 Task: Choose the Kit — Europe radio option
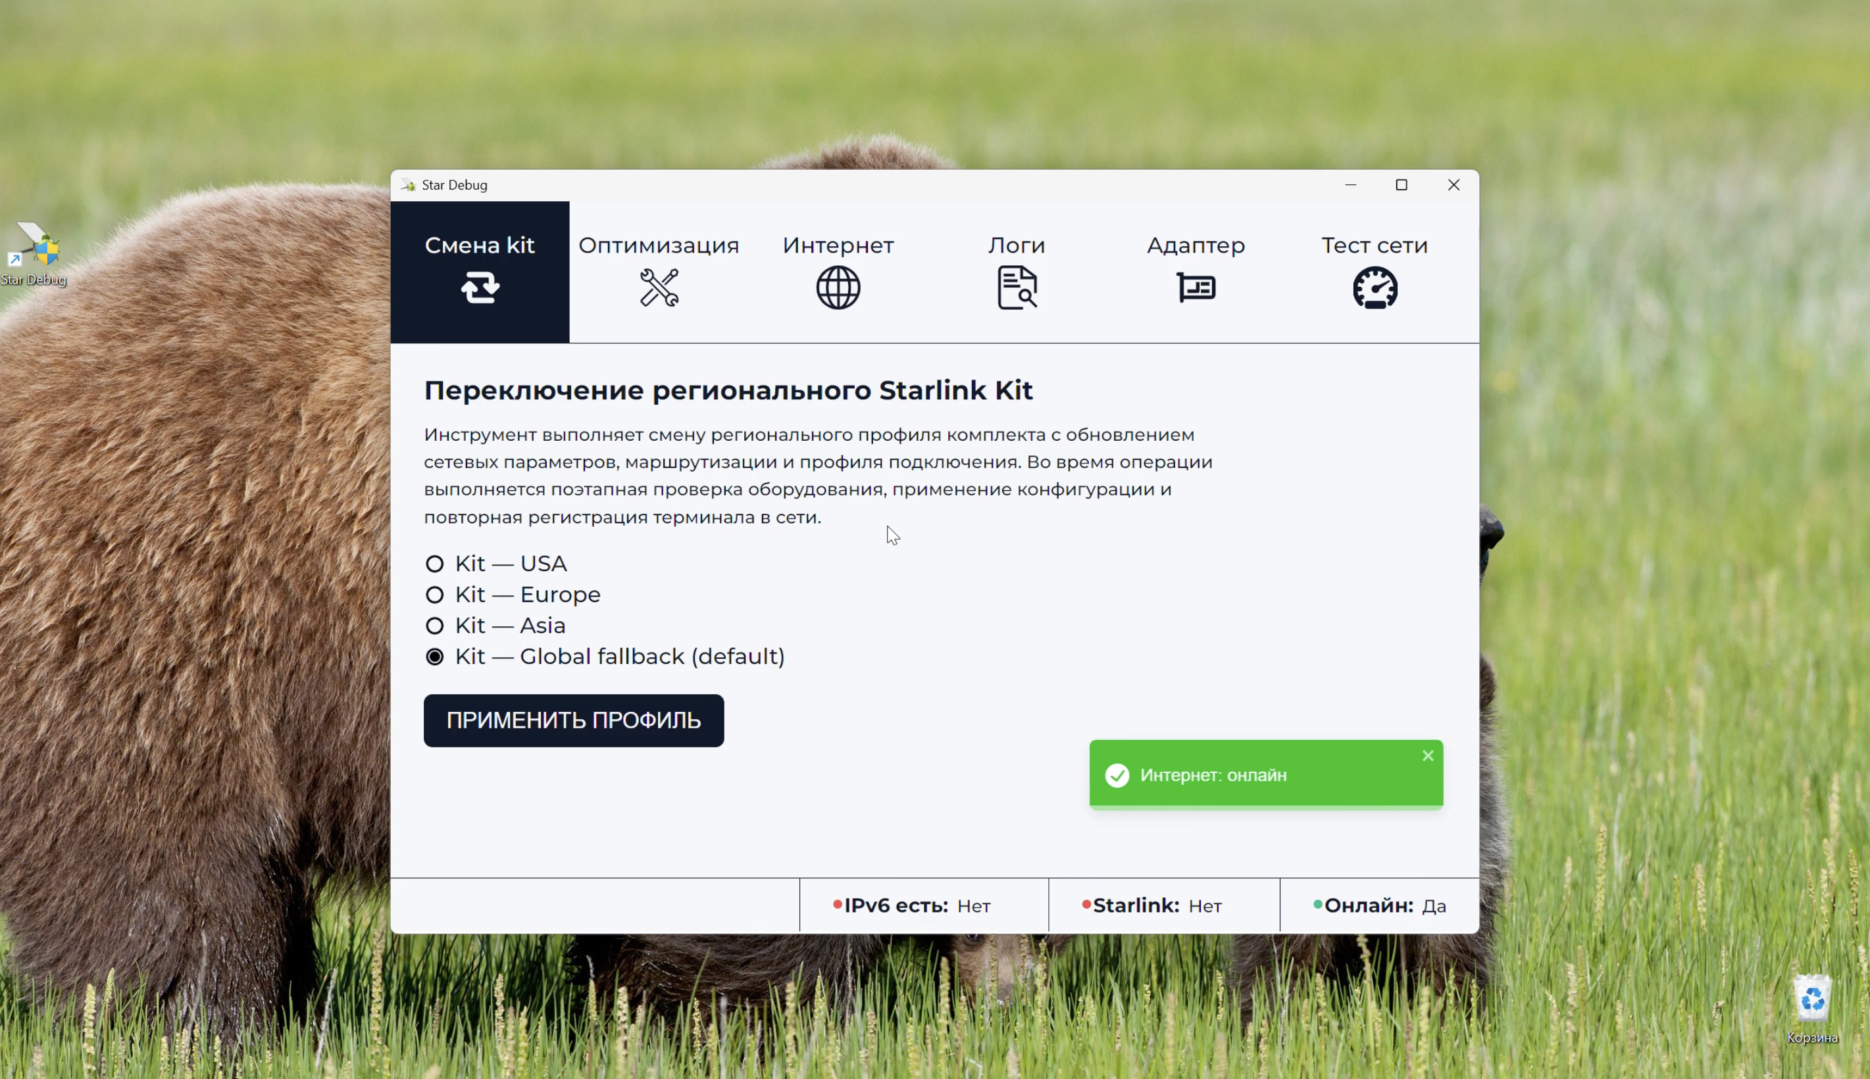[x=435, y=595]
